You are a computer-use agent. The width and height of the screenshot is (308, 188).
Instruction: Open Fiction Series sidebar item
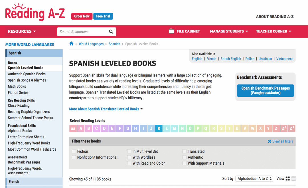pos(18,92)
